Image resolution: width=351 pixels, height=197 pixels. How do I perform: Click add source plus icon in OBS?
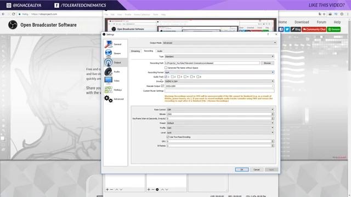[x=149, y=189]
